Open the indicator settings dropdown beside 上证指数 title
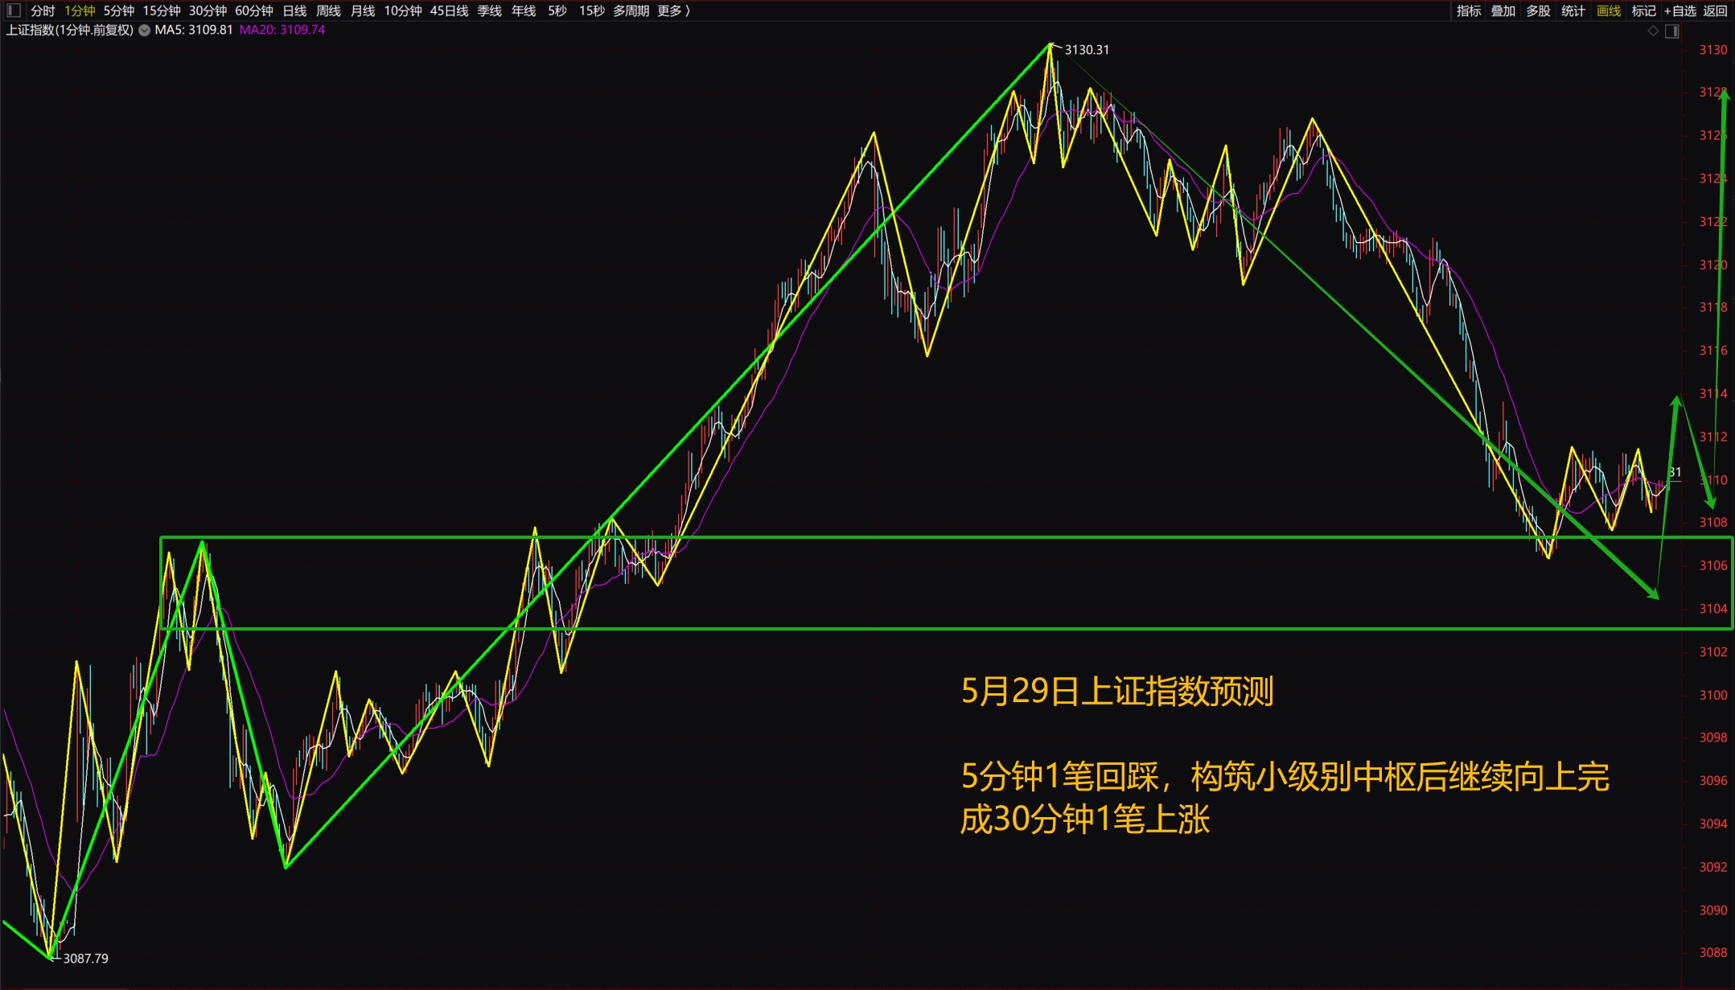Screen dimensions: 1735x990 coord(144,31)
